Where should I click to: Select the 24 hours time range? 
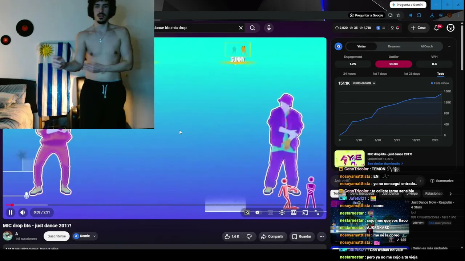(349, 74)
